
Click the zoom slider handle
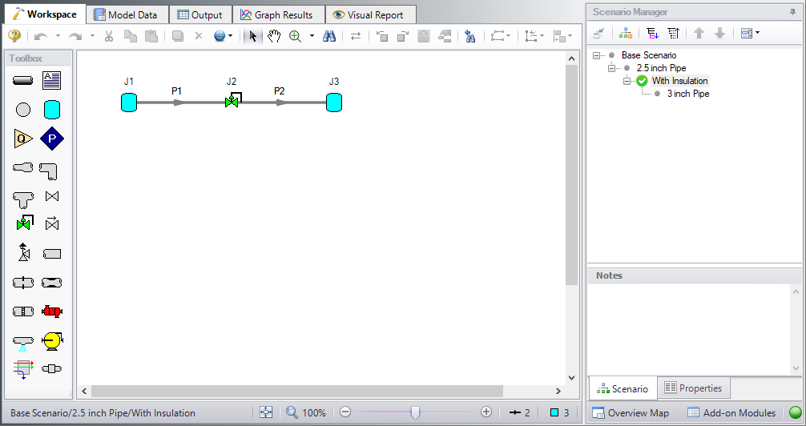415,412
